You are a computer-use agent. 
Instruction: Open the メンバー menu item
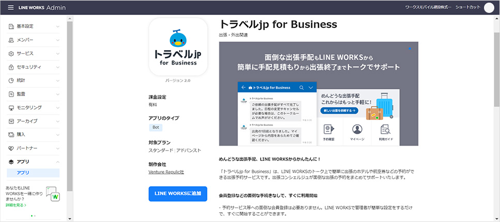[x=33, y=40]
